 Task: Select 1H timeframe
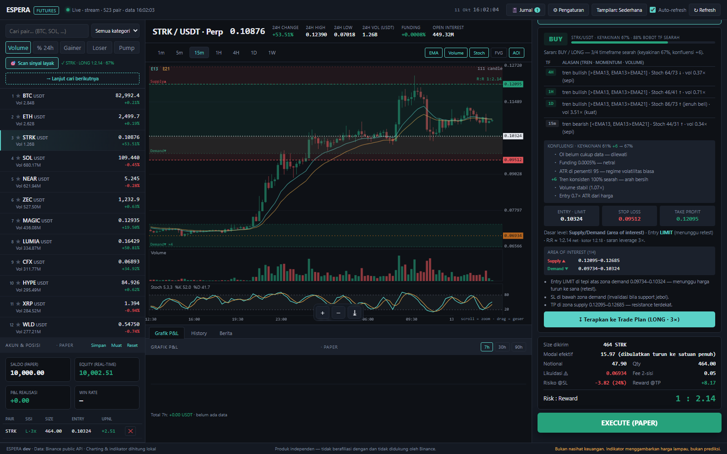[x=219, y=53]
